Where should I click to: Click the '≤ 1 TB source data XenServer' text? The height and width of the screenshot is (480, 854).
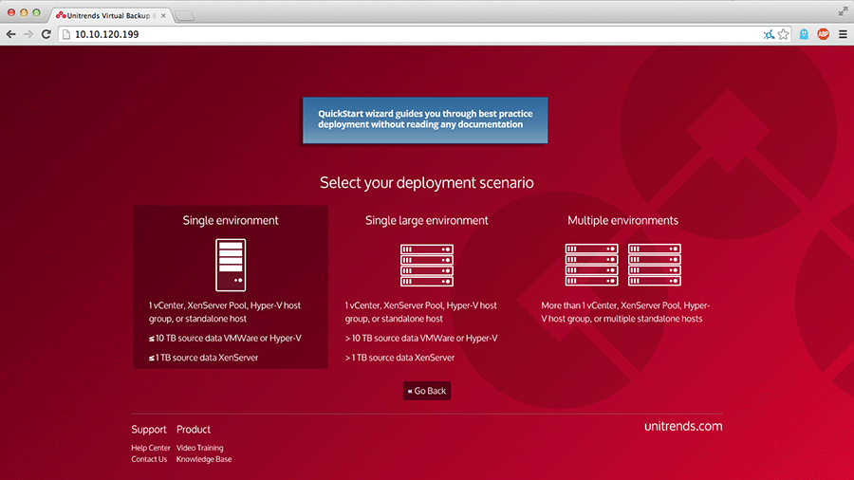pos(203,358)
